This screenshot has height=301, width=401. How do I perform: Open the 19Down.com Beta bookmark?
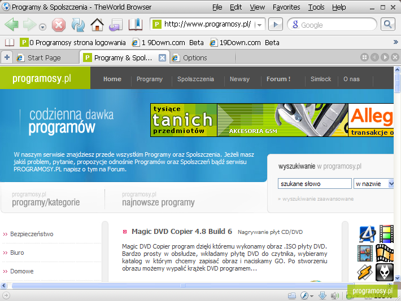click(x=245, y=42)
